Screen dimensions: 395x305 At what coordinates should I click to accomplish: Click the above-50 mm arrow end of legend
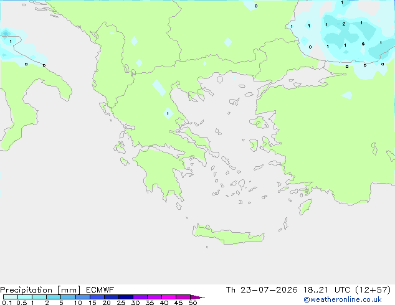pos(197,297)
